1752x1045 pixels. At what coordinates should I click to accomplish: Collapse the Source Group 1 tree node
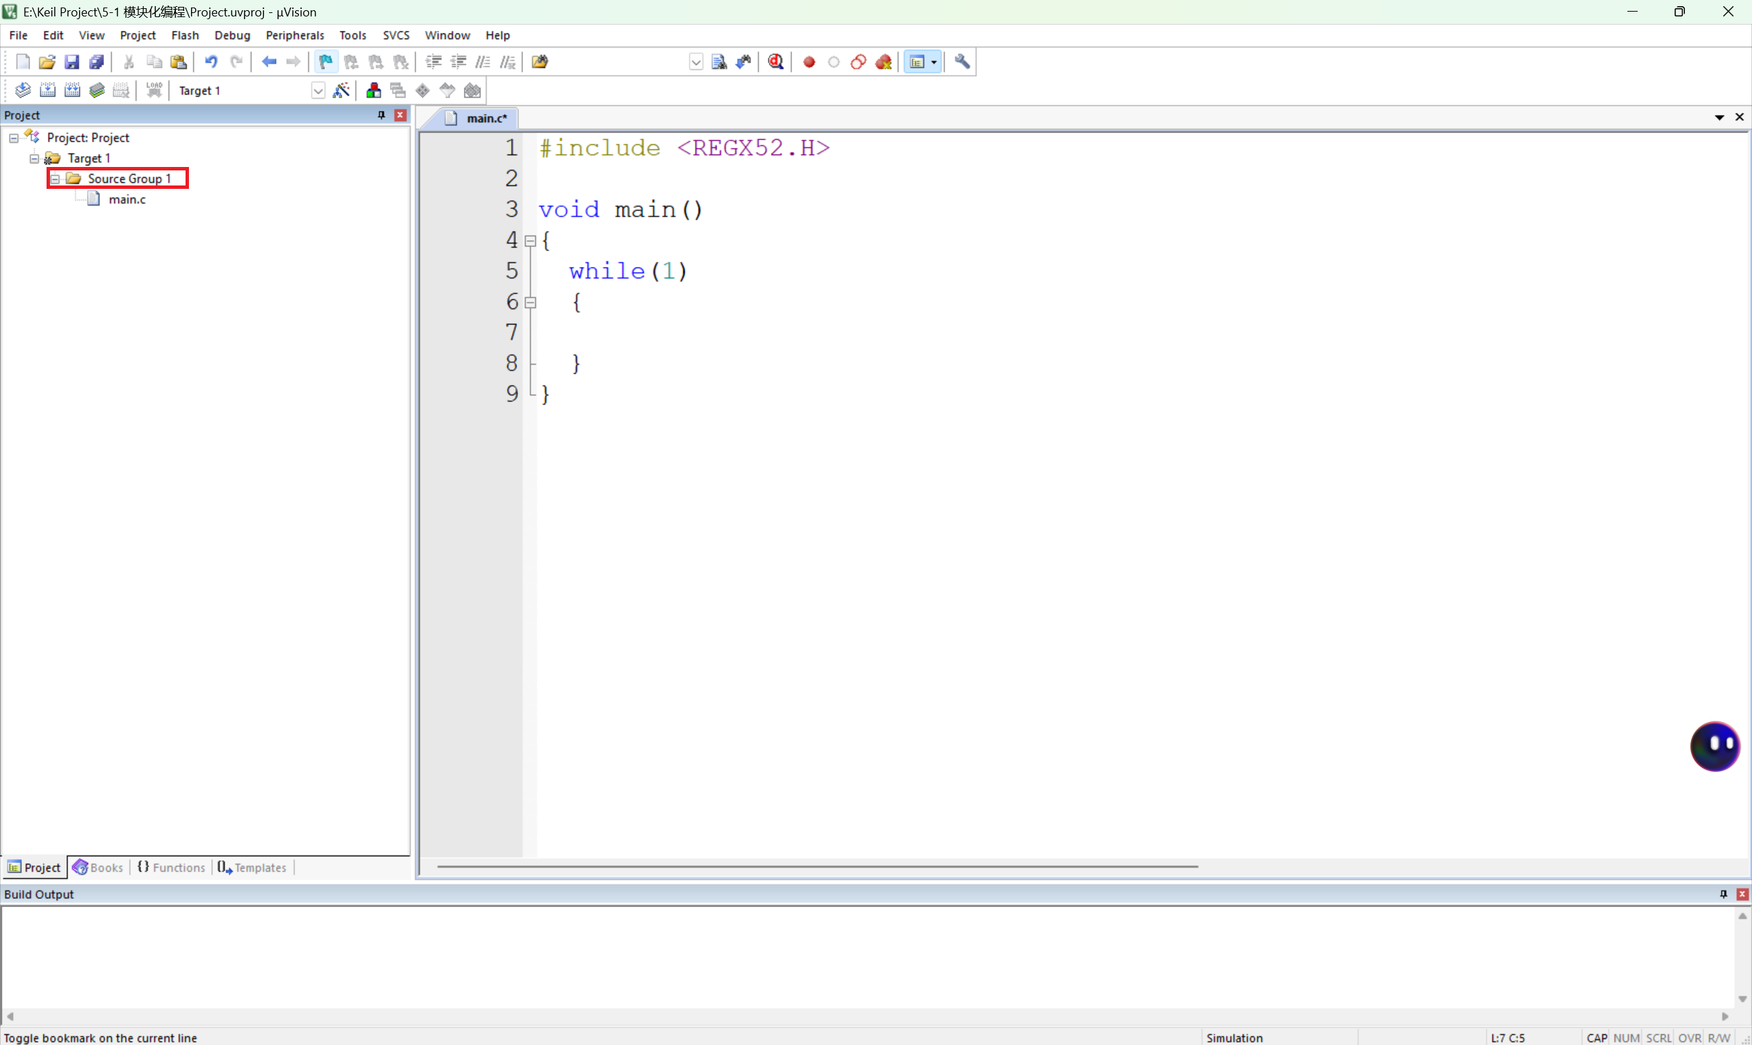pyautogui.click(x=55, y=179)
